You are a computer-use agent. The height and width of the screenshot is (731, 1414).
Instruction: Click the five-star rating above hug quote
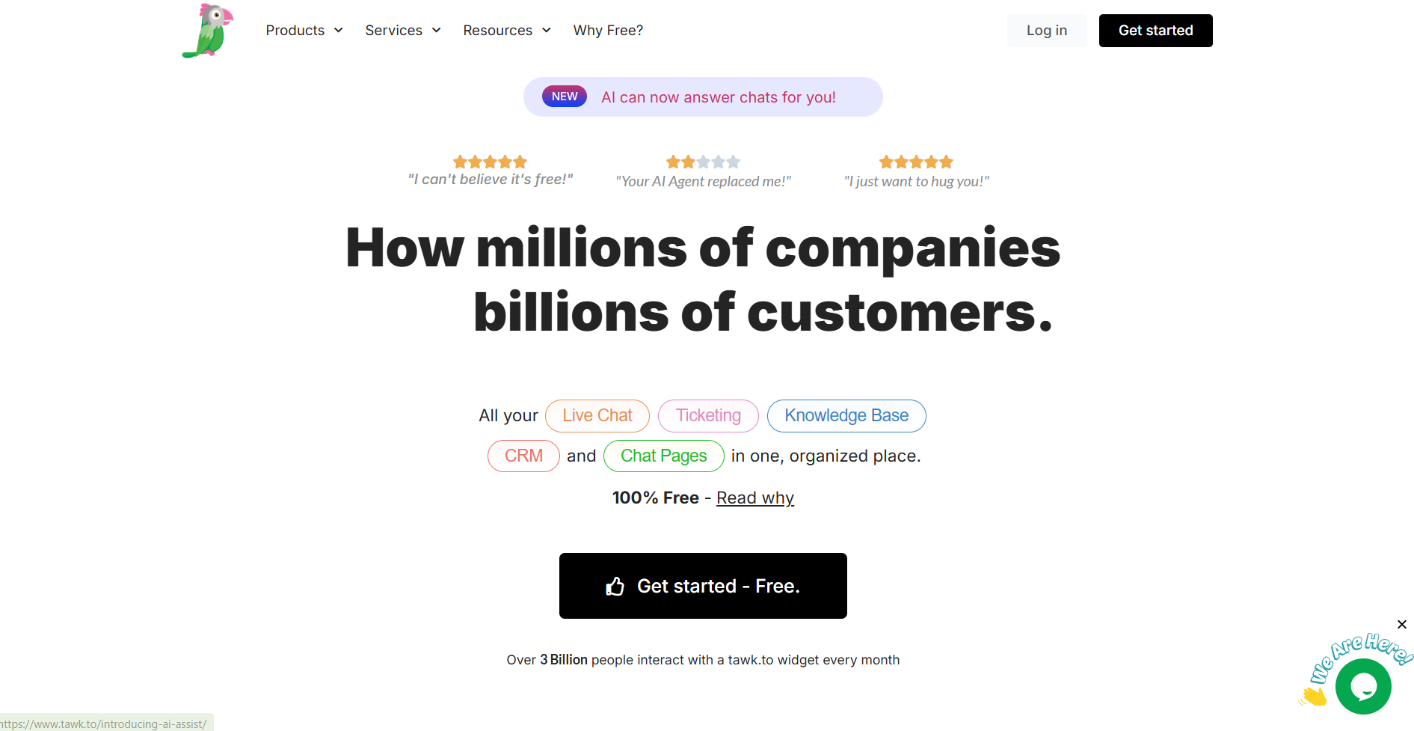pyautogui.click(x=916, y=162)
